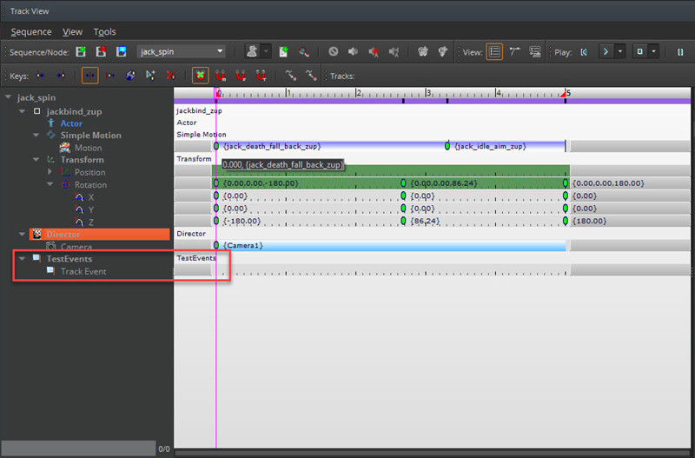Viewport: 695px width, 458px height.
Task: Collapse the TestEvents node
Action: click(22, 259)
